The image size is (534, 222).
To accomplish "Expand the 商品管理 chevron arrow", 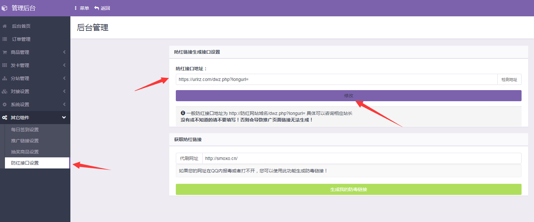I will [64, 52].
